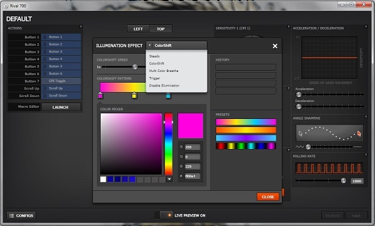The height and width of the screenshot is (226, 375).
Task: Select the first empty History slot
Action: [x=246, y=68]
